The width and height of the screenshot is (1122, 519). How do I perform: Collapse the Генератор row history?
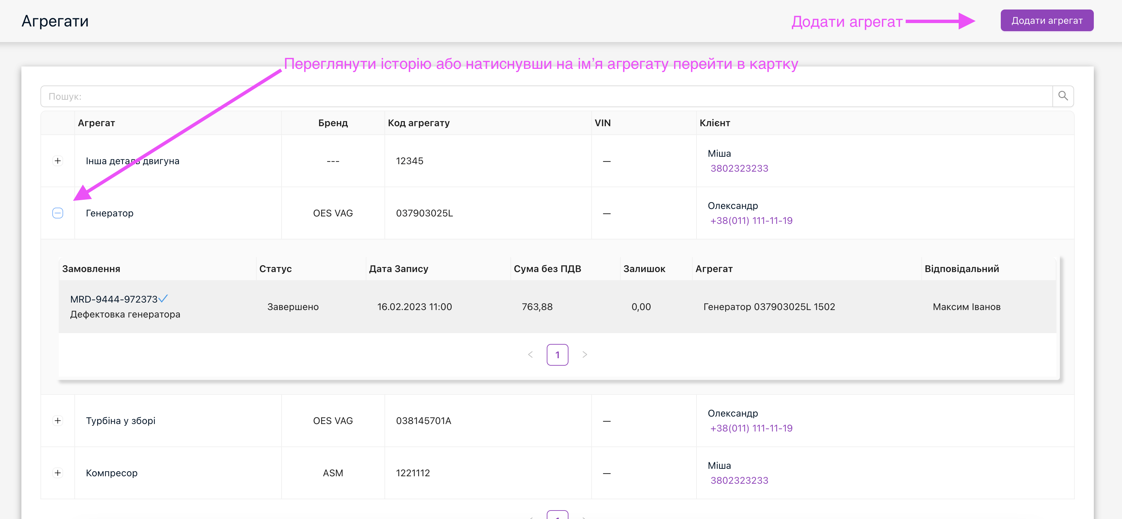(57, 213)
